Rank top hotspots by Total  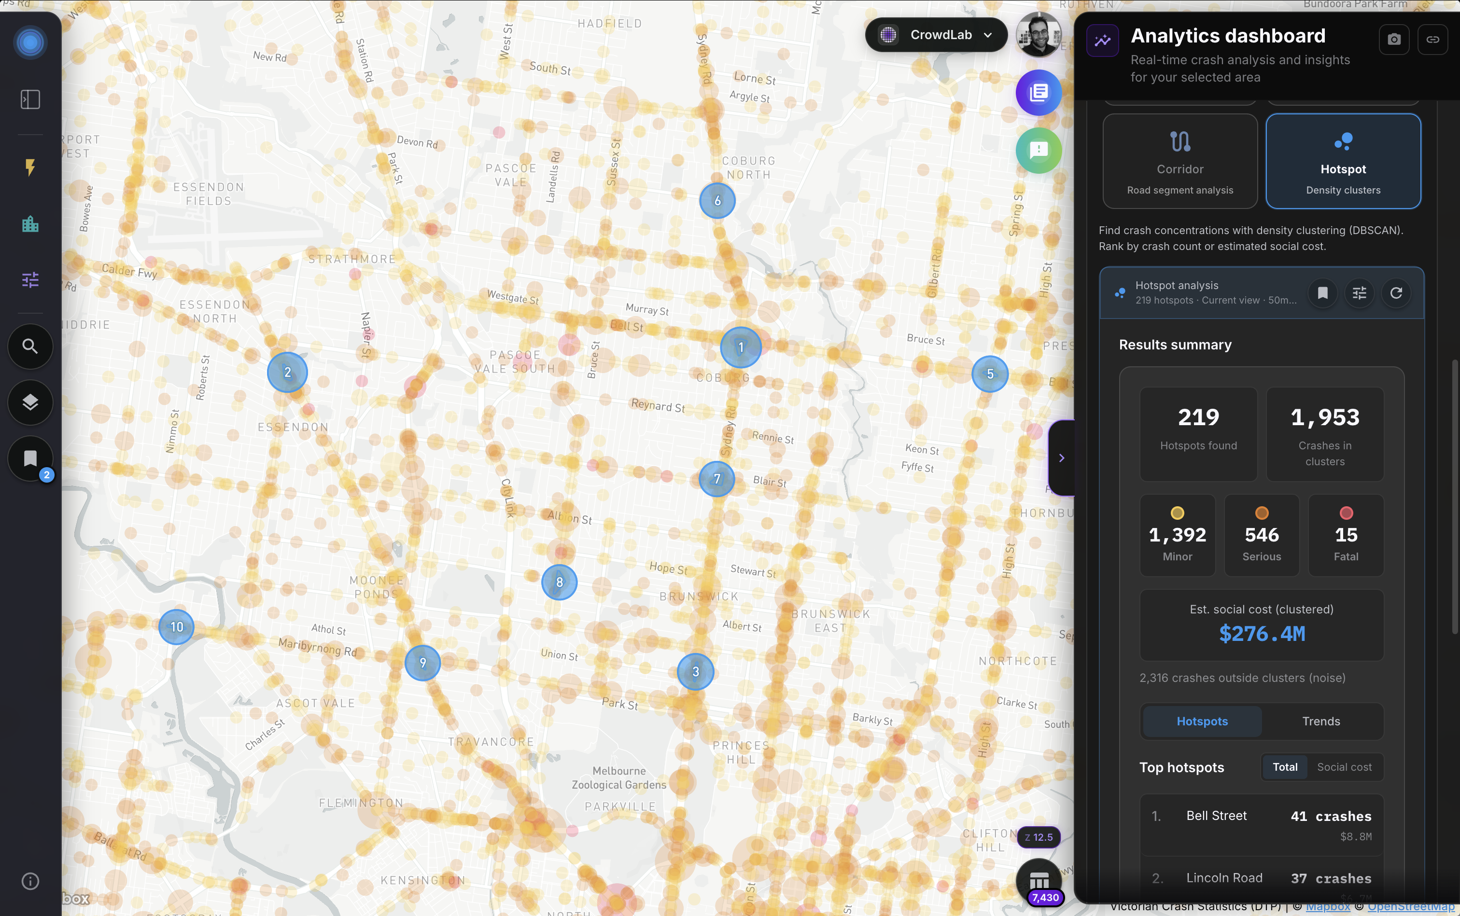click(1285, 767)
